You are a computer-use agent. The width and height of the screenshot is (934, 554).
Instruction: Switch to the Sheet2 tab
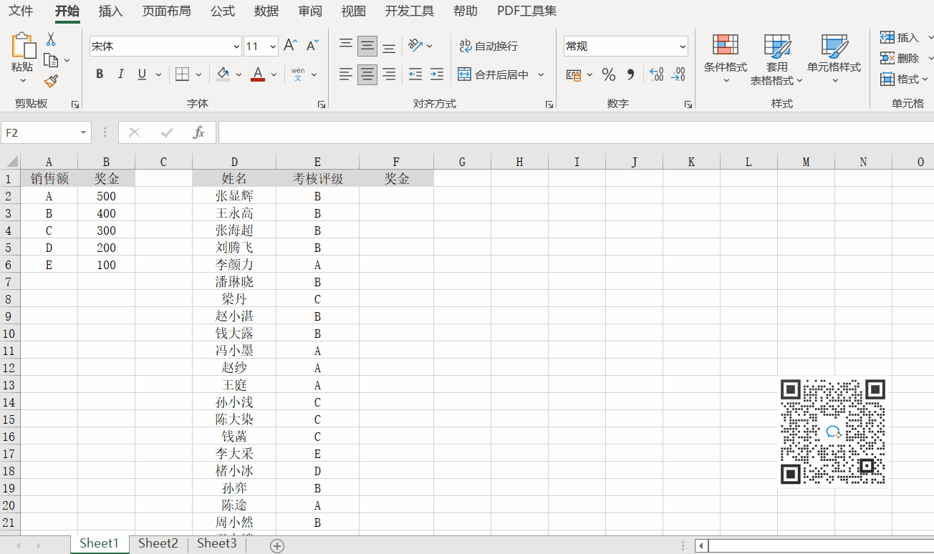coord(158,543)
